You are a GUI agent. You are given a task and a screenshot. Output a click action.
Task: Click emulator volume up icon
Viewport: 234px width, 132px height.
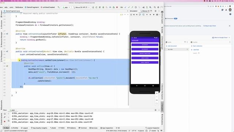134,15
